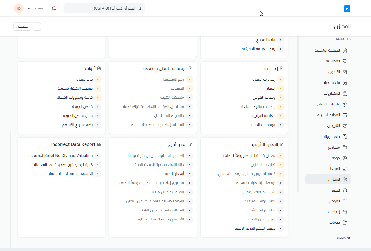This screenshot has width=371, height=251.
Task: Click the إعدادات sidebar toggle icon
Action: tap(345, 212)
